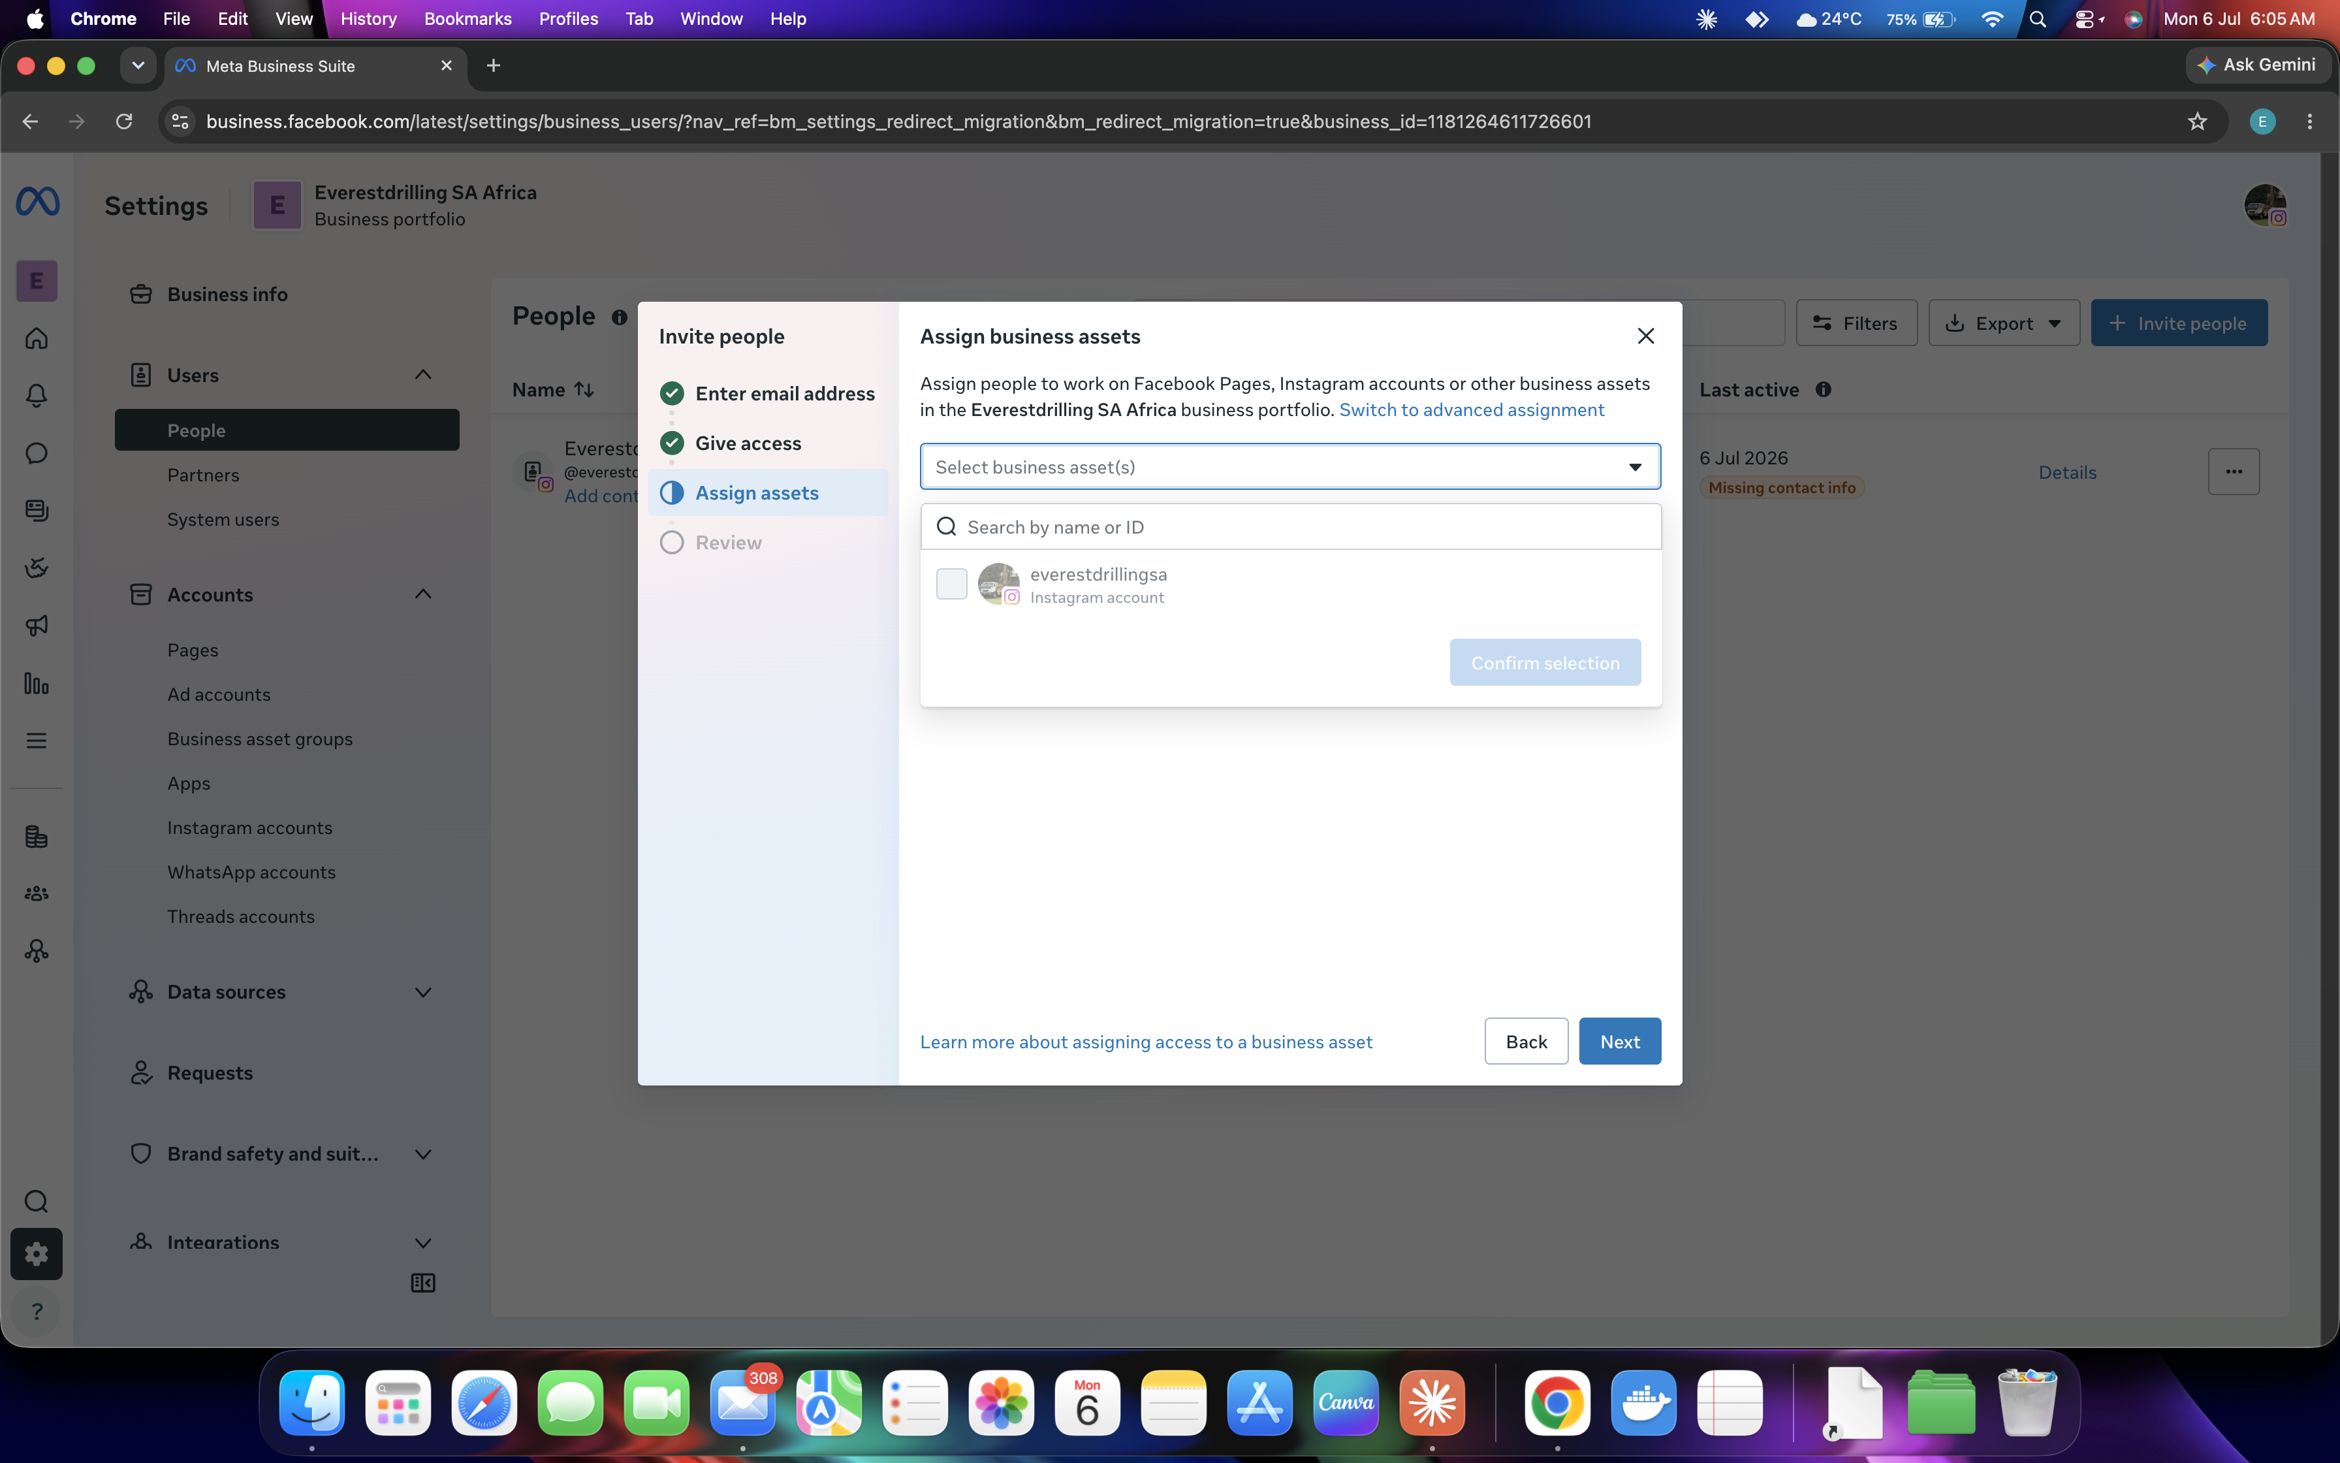Click Switch to advanced assignment link

pos(1471,410)
